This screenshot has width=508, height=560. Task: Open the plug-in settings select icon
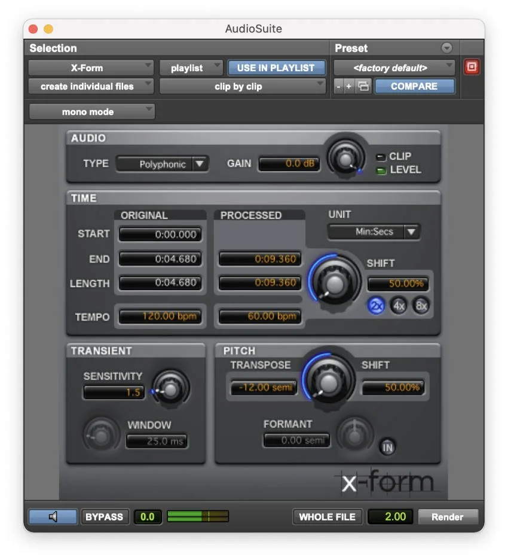point(363,86)
